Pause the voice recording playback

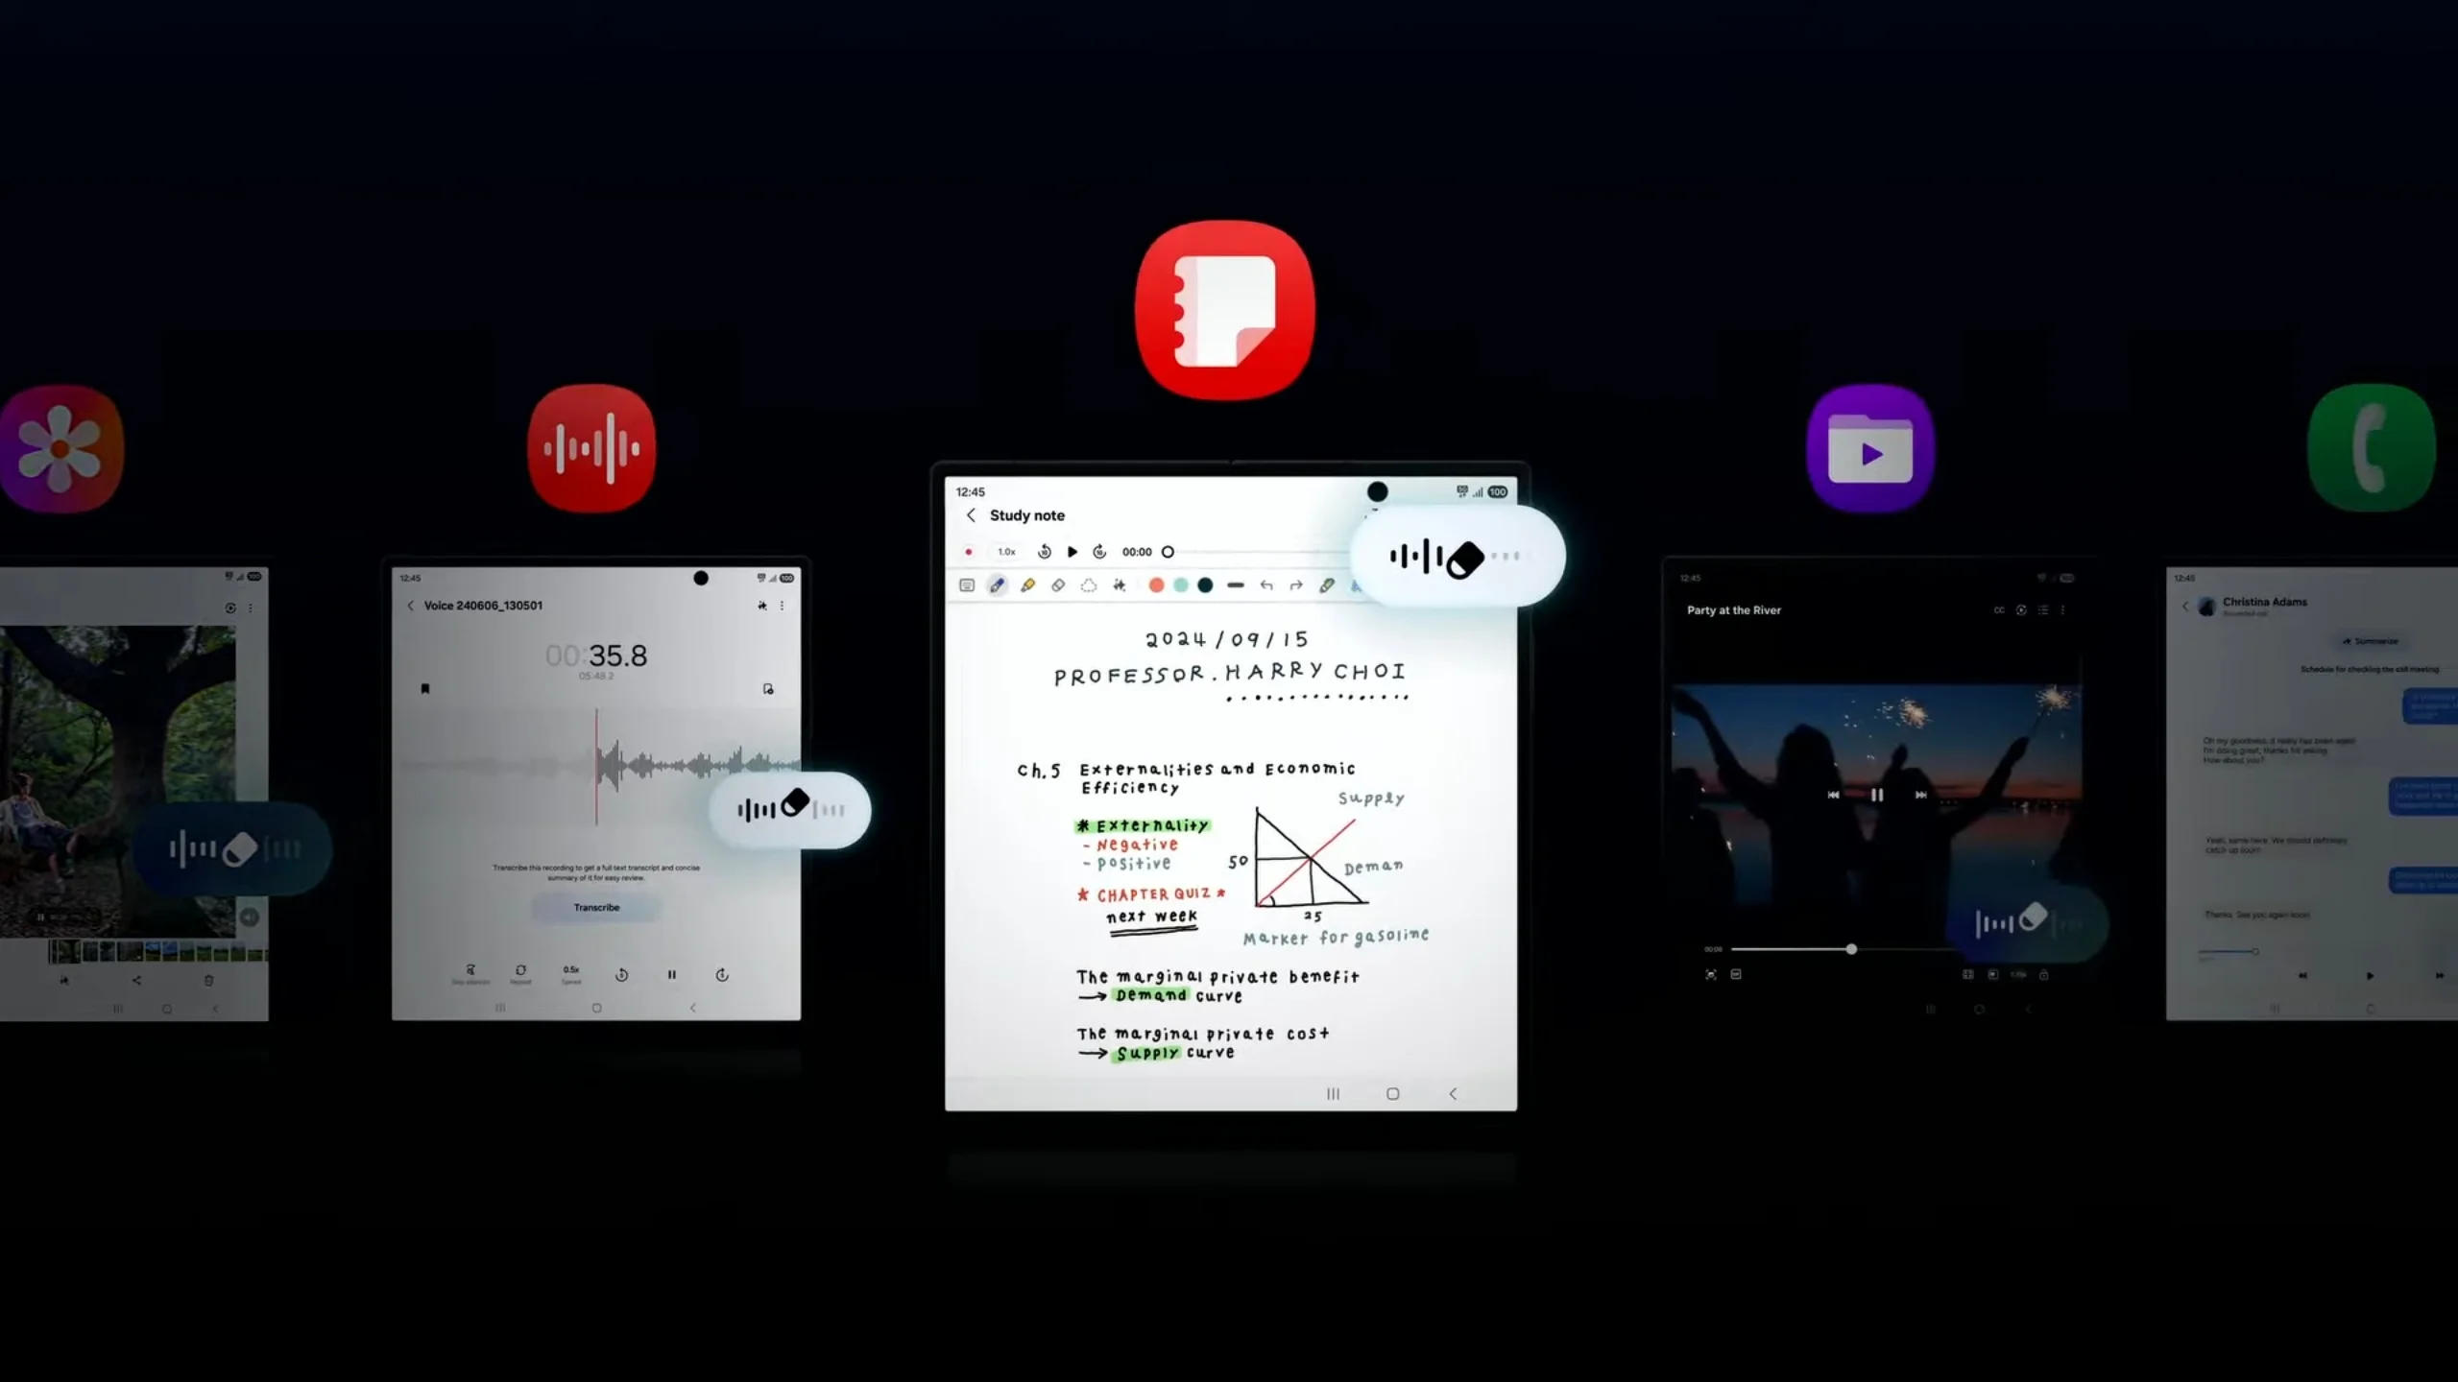coord(672,975)
